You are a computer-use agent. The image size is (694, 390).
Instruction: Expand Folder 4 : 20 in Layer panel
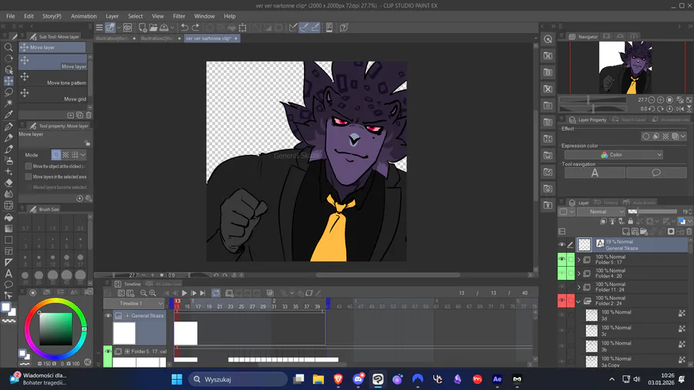click(x=579, y=274)
